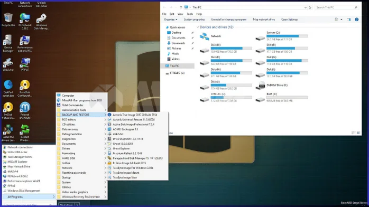Viewport: 369px width, 207px height.
Task: Open the File menu in Explorer
Action: tap(164, 14)
